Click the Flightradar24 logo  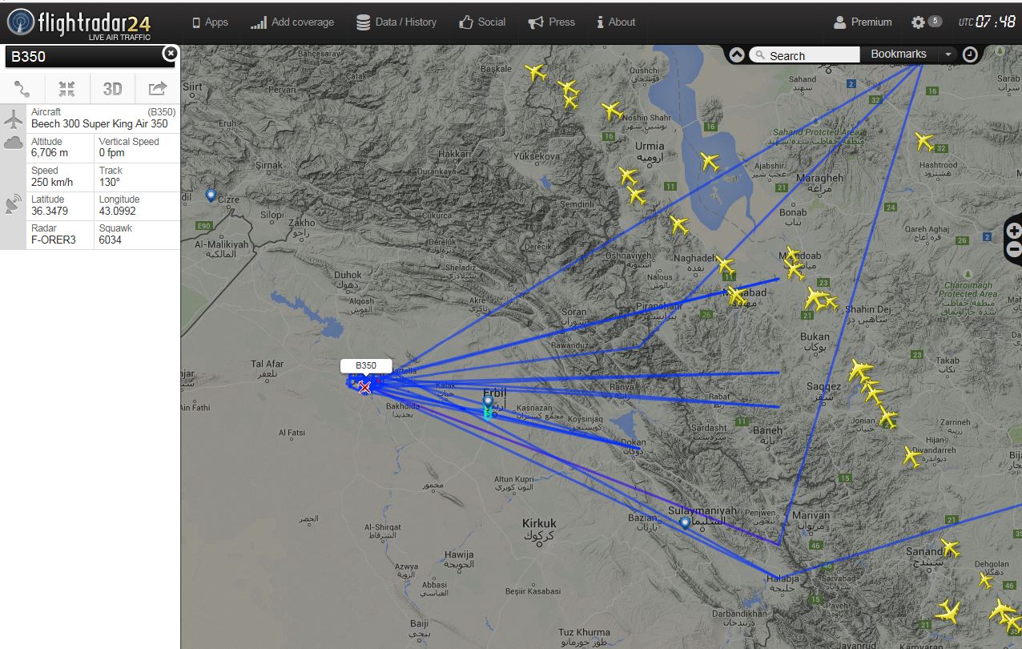78,22
